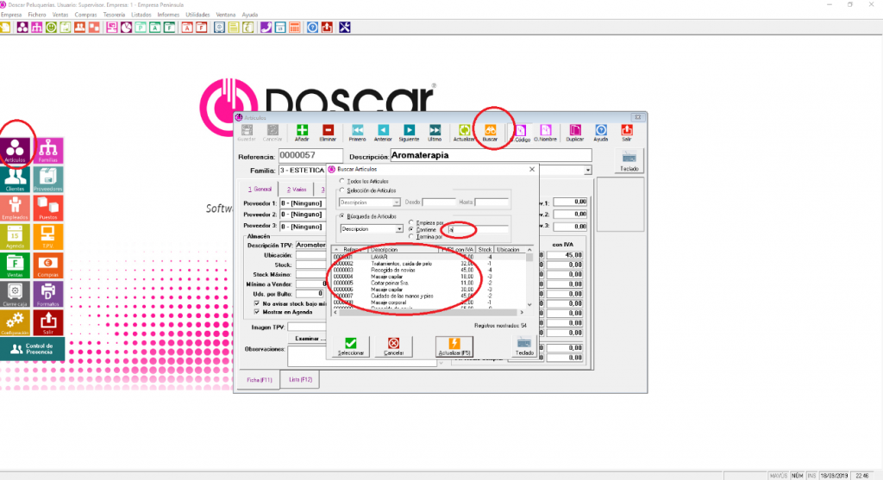Click Actualizar in Artículos toolbar
Image resolution: width=883 pixels, height=480 pixels.
(464, 134)
